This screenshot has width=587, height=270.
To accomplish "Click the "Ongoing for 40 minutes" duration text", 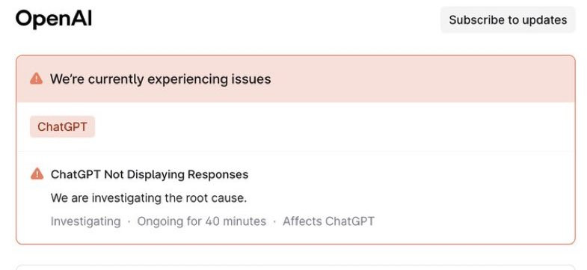I will 202,221.
